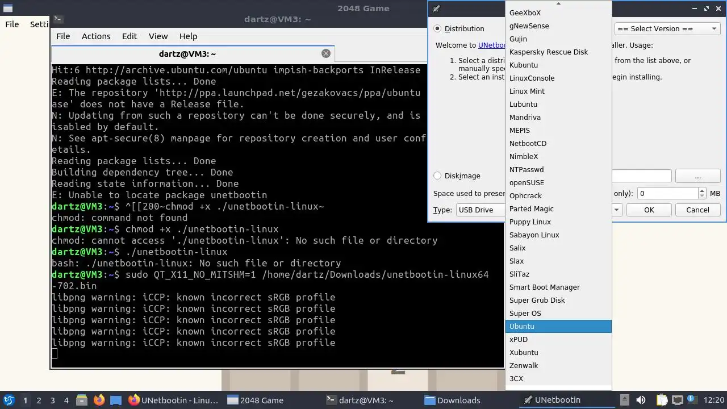This screenshot has height=409, width=727.
Task: Pick Linux Mint from the list
Action: [558, 91]
